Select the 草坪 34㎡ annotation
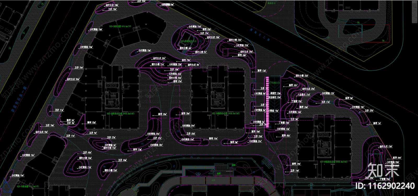 pos(242,55)
